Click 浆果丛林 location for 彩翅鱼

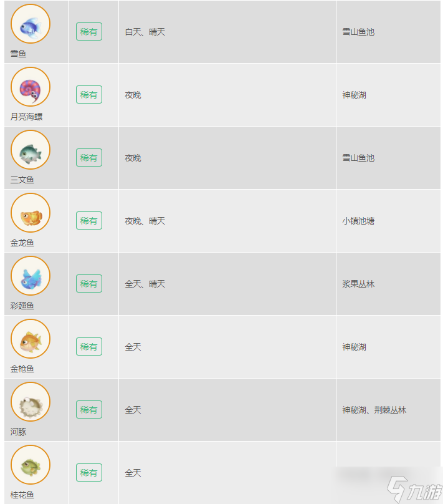click(x=358, y=284)
